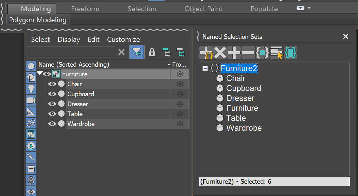Hide the Chair object via eye icon

(x=52, y=84)
